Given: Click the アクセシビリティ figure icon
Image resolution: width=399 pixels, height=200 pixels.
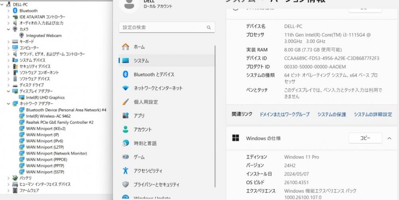Looking at the screenshot, I should point(125,171).
